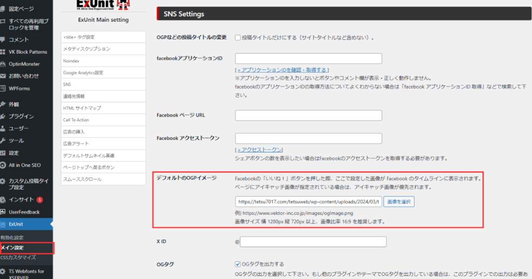This screenshot has height=279, width=532.
Task: Click the お問い合わせ mail icon
Action: [x=3, y=76]
